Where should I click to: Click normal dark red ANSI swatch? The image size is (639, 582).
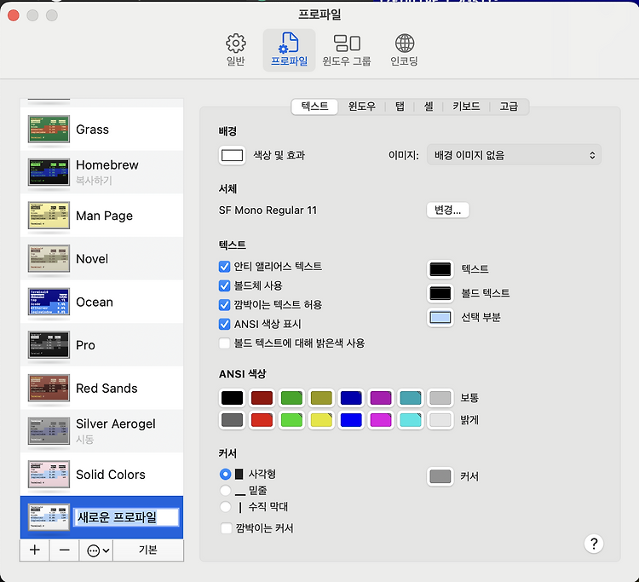click(262, 398)
